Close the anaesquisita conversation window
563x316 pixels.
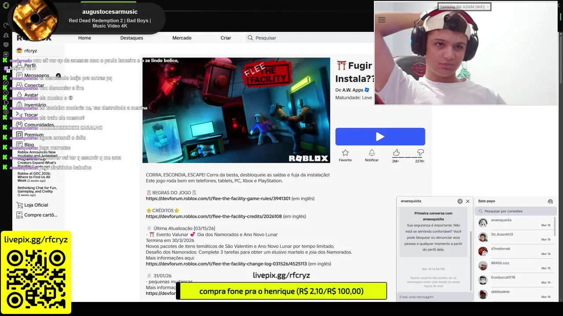coord(468,201)
